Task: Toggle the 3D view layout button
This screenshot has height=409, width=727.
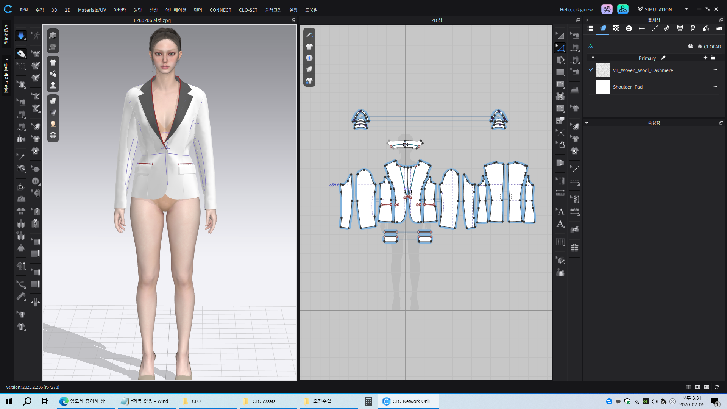Action: (697, 387)
